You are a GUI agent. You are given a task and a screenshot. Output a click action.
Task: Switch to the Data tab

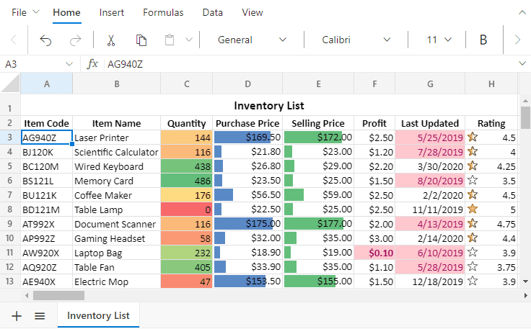pyautogui.click(x=212, y=12)
